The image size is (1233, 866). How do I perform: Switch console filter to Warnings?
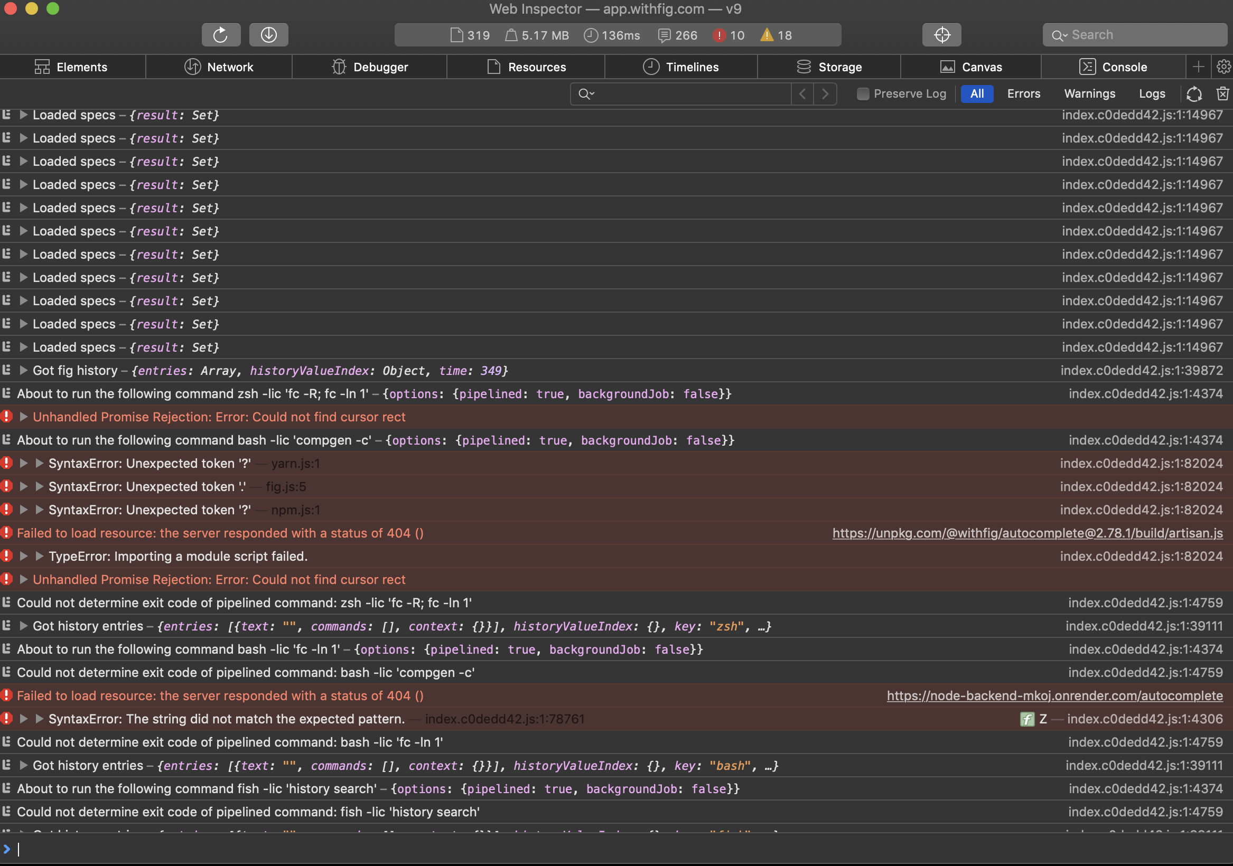click(x=1089, y=93)
